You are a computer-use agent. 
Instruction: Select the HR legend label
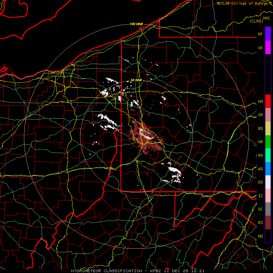[260, 142]
